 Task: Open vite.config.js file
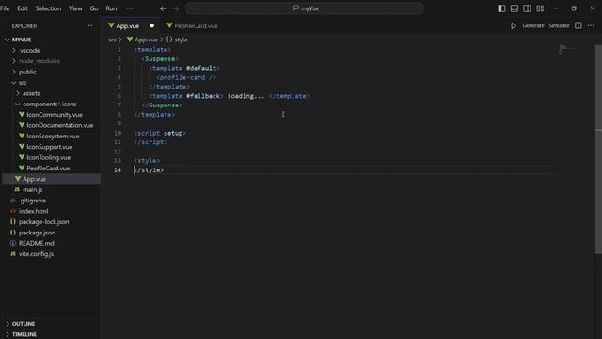click(x=36, y=254)
